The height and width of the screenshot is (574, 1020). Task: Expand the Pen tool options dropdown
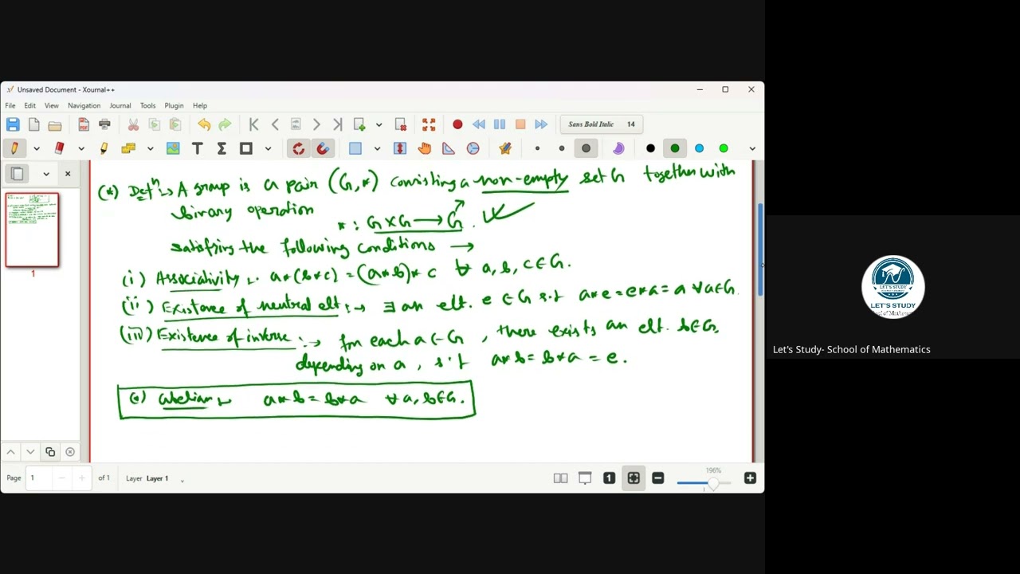(36, 148)
